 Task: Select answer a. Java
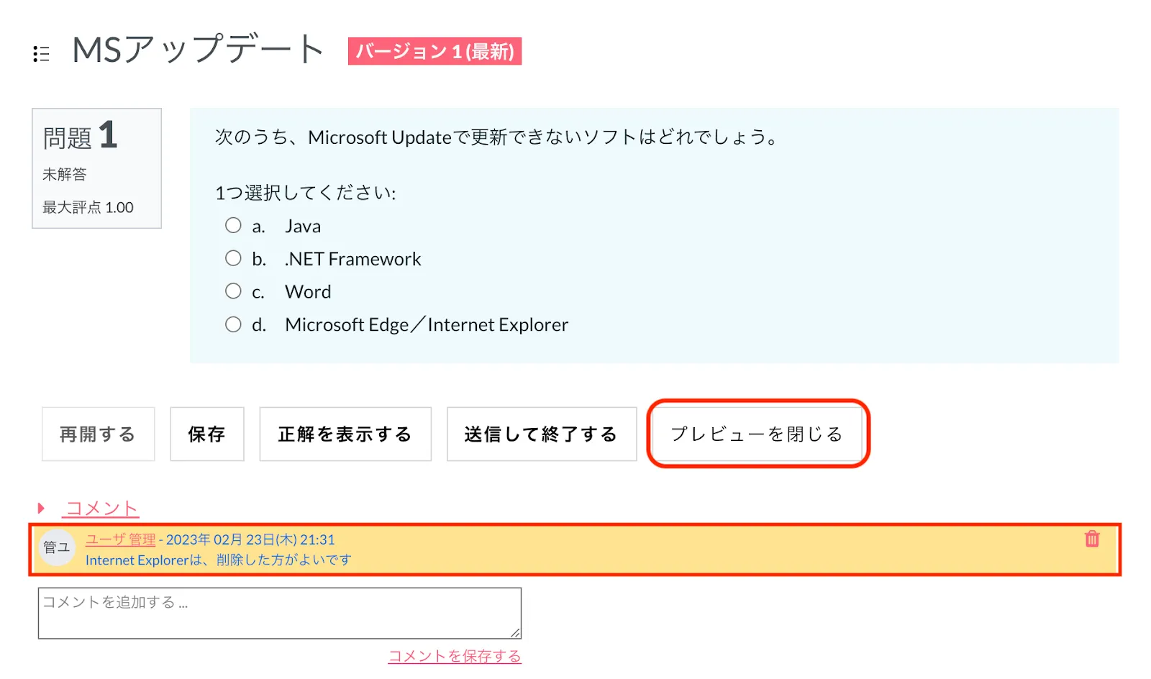pos(233,226)
